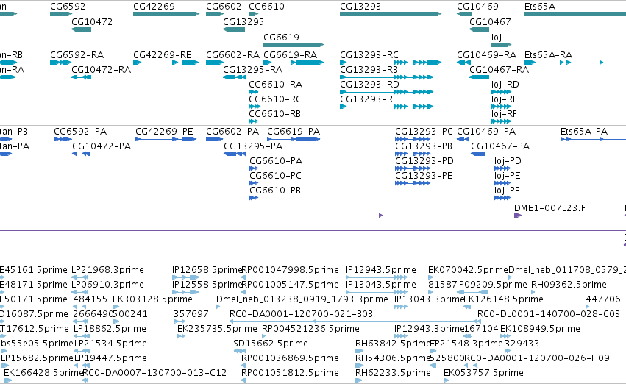The image size is (626, 384).
Task: Select the loj gene label
Action: [497, 37]
